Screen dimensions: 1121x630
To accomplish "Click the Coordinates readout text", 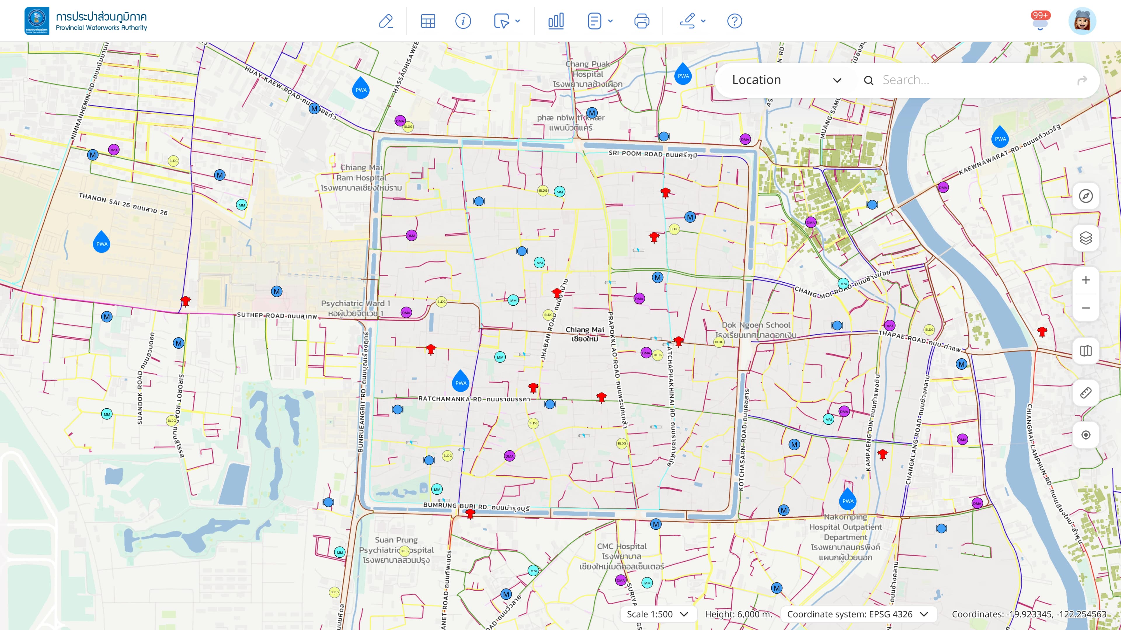I will click(1029, 614).
